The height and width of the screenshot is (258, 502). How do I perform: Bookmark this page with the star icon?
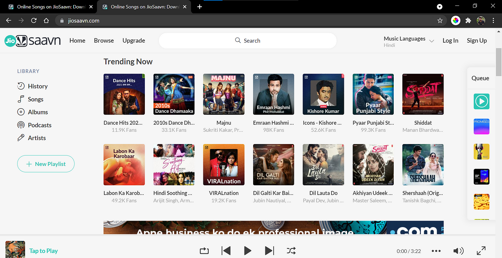pos(440,20)
